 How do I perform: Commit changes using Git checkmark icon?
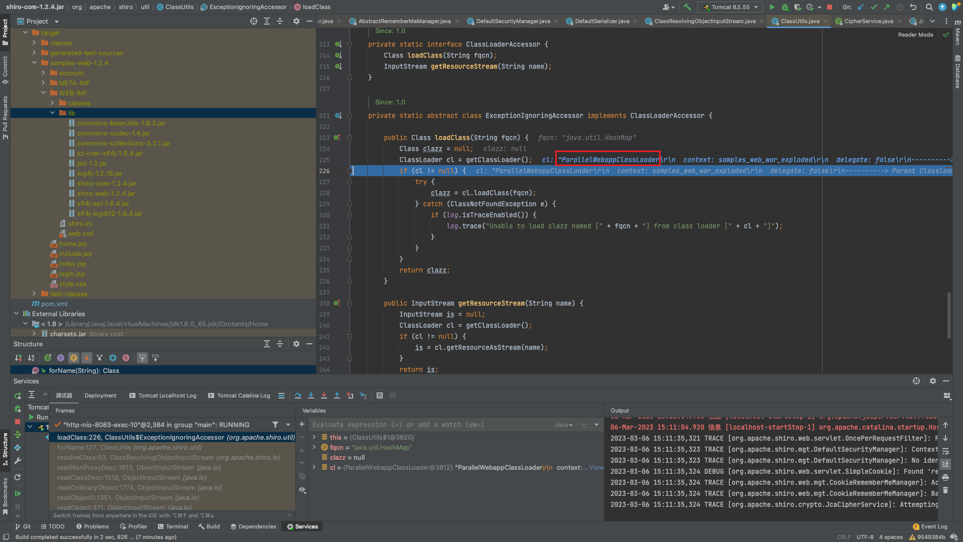(874, 7)
